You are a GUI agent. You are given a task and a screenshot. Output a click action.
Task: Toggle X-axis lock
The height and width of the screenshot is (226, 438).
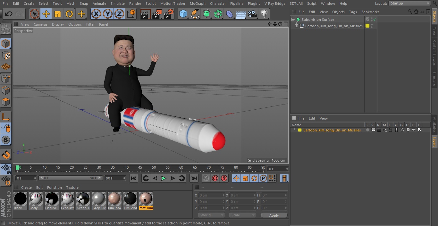click(x=96, y=14)
